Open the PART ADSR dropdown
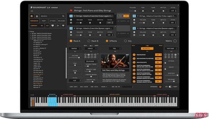The width and height of the screenshot is (209, 119). (171, 49)
